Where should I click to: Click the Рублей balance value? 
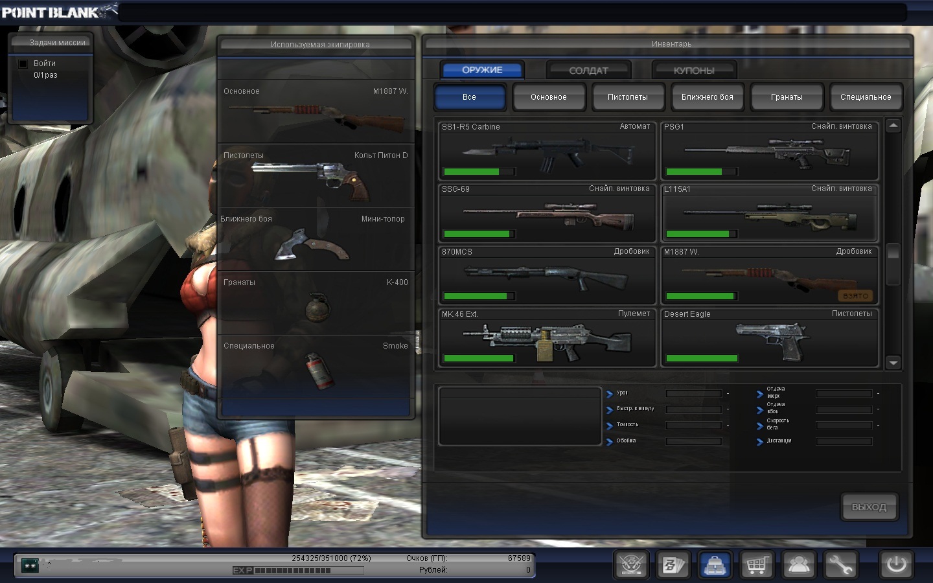point(528,570)
